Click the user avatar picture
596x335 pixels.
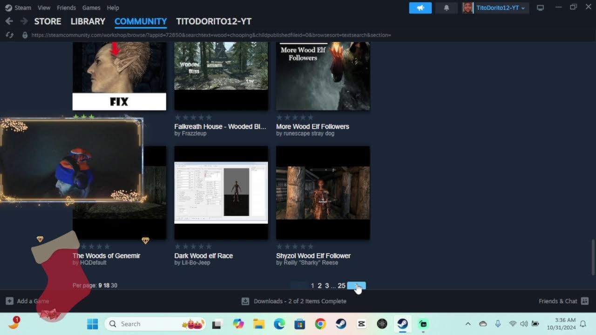coord(468,8)
